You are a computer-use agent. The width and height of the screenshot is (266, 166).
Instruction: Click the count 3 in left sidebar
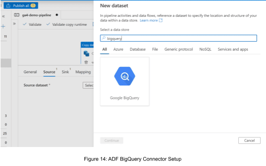coord(6,116)
